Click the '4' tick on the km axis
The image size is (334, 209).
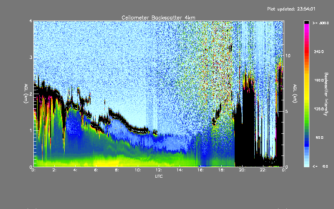[x=31, y=21]
